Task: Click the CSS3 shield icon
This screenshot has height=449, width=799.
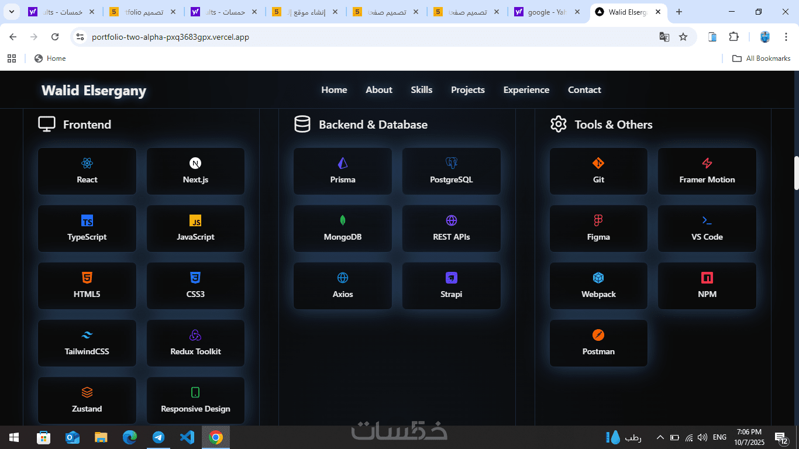Action: point(195,278)
